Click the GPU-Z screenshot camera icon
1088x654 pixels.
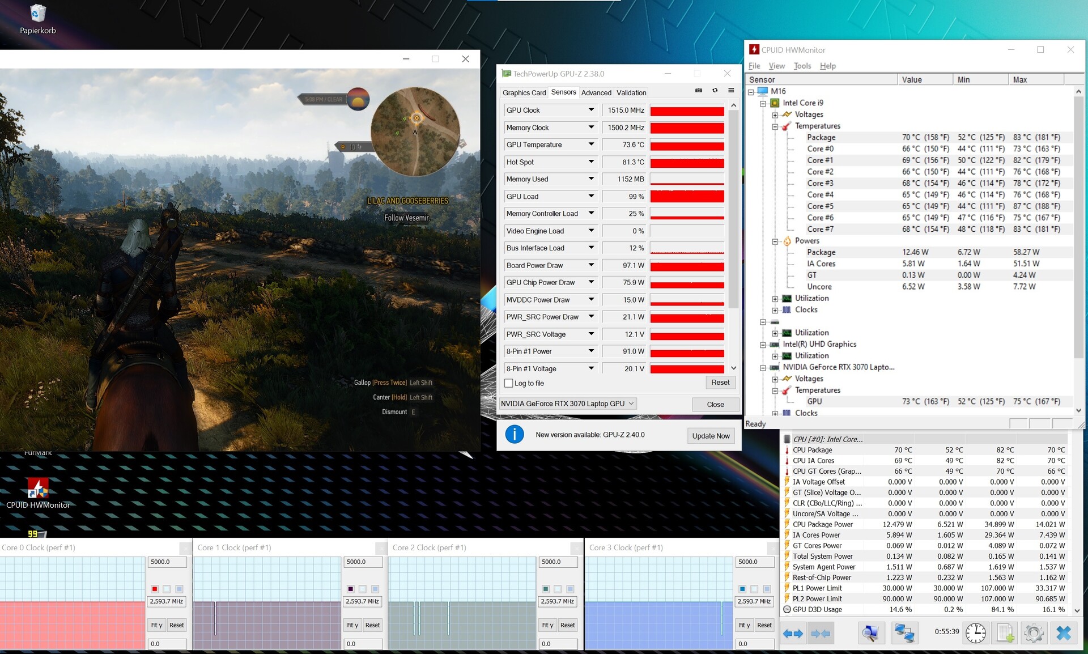698,91
